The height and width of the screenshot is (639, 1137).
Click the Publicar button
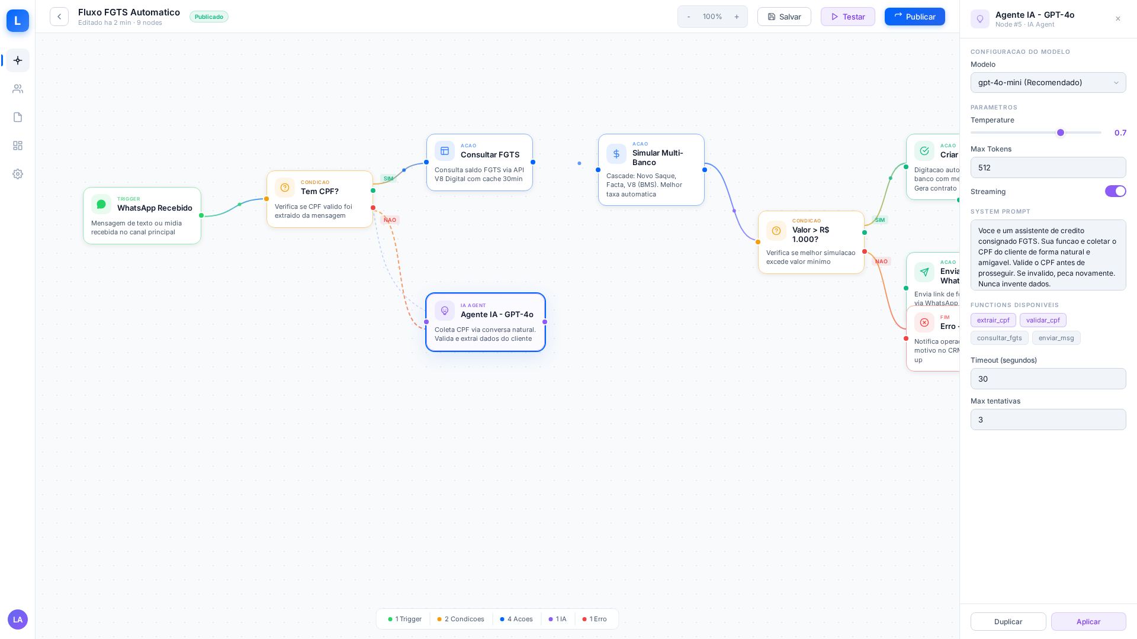point(914,17)
